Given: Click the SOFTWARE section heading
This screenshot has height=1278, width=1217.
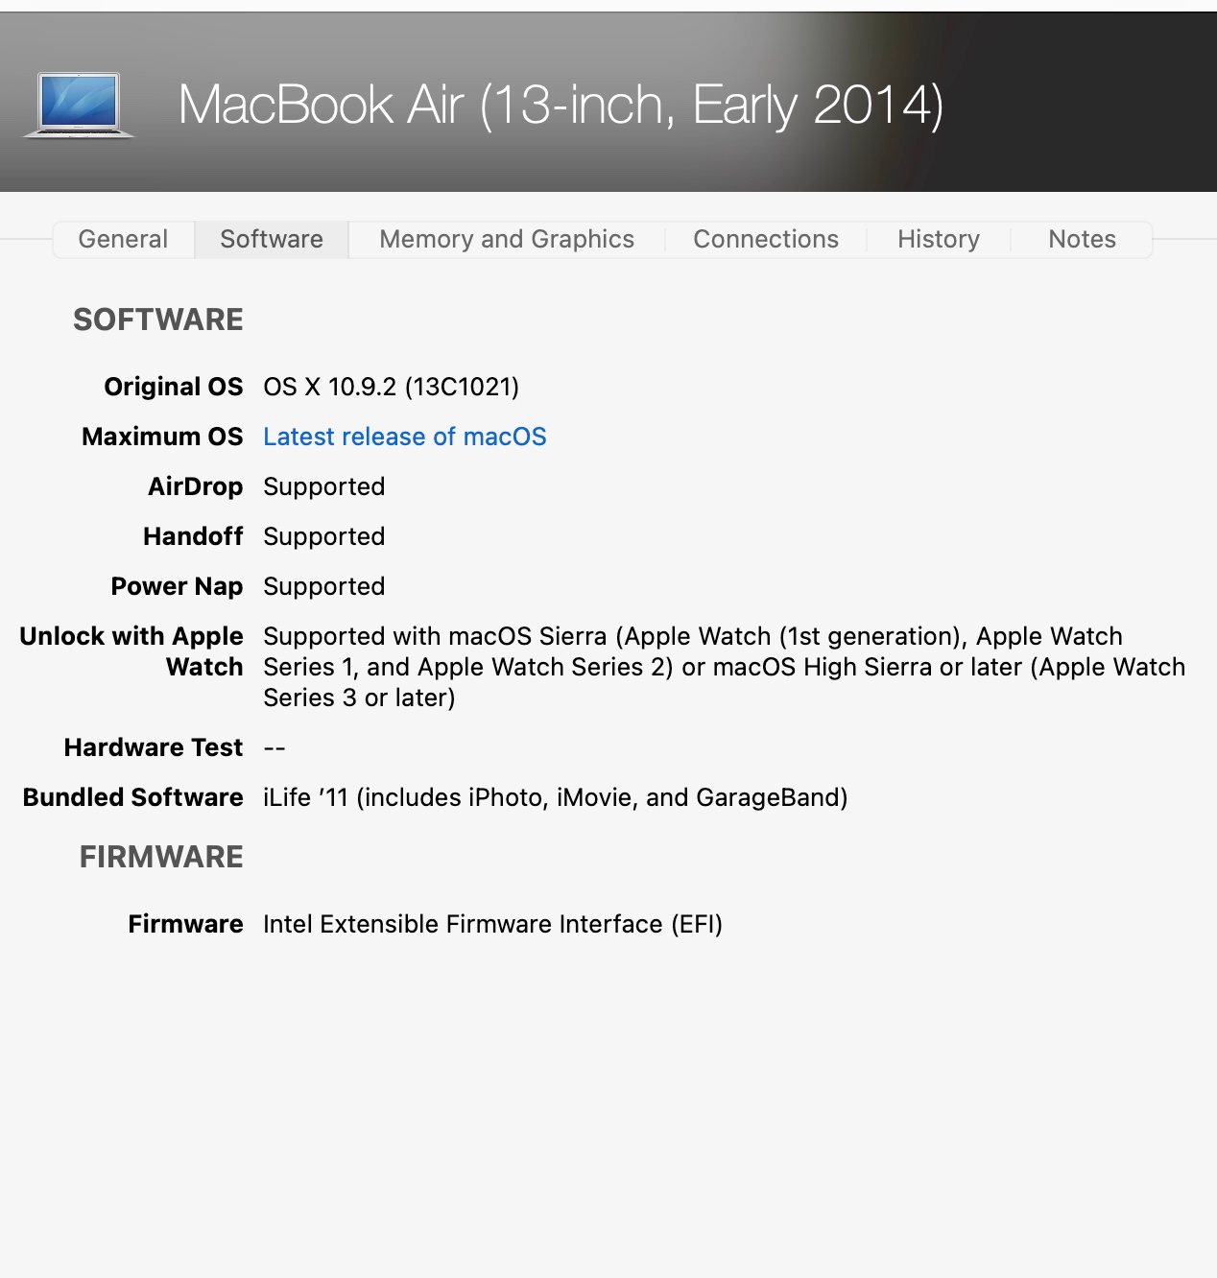Looking at the screenshot, I should (x=158, y=319).
